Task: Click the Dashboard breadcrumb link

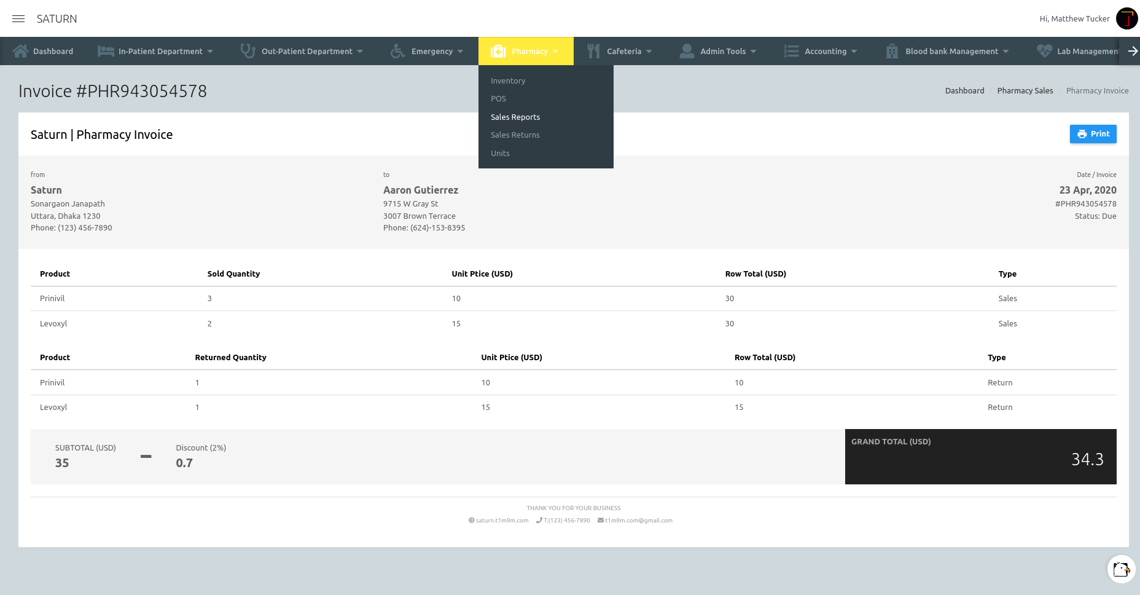Action: point(964,90)
